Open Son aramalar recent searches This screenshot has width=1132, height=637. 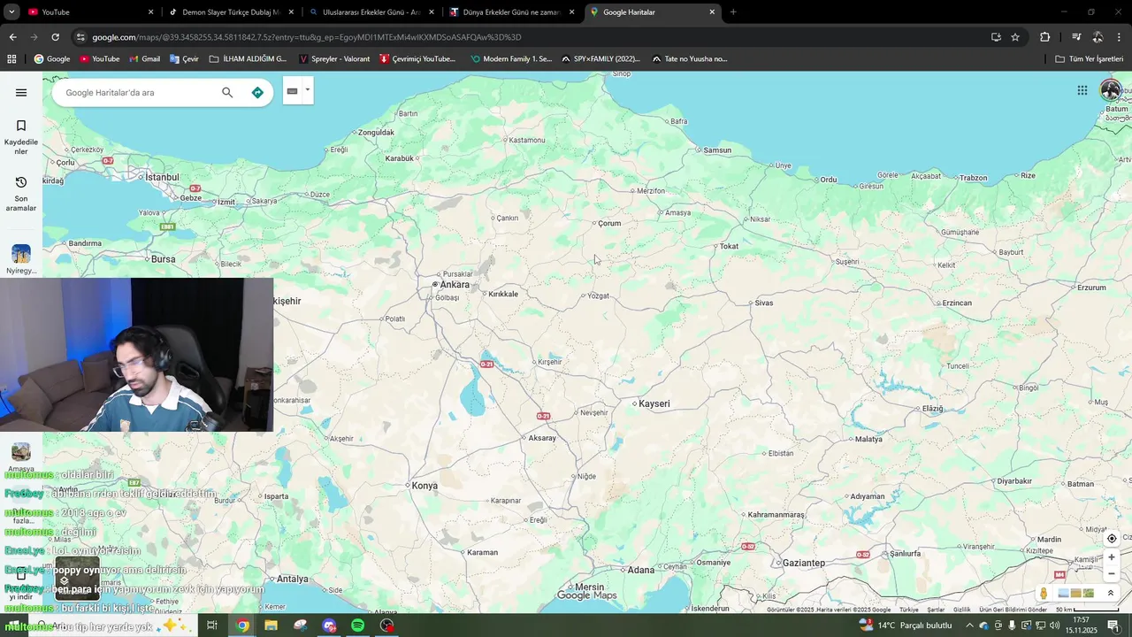pos(21,193)
